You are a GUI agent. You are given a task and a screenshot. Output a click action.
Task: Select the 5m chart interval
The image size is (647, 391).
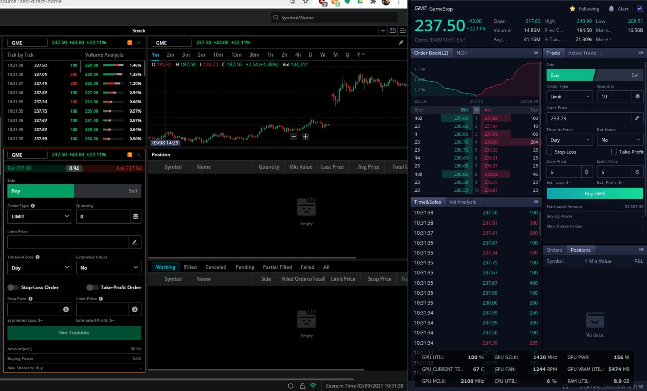pos(201,54)
